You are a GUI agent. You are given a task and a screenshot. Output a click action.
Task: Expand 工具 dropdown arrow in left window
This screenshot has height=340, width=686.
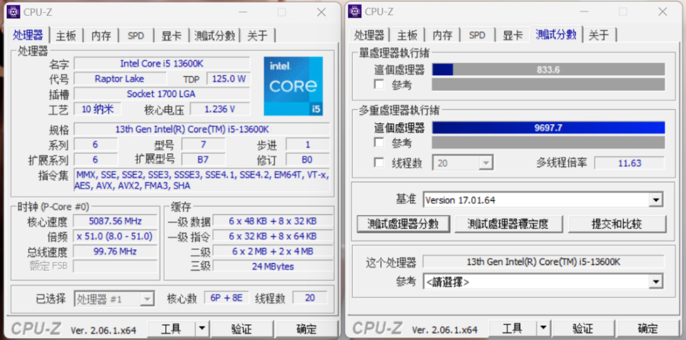point(201,328)
